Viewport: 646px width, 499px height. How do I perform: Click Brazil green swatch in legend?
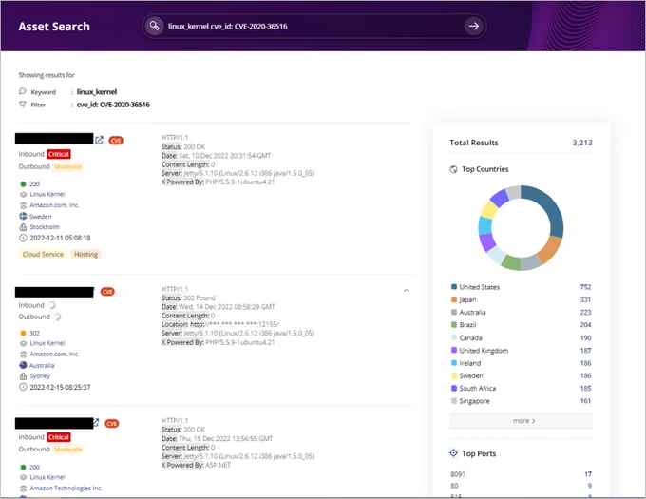click(454, 325)
